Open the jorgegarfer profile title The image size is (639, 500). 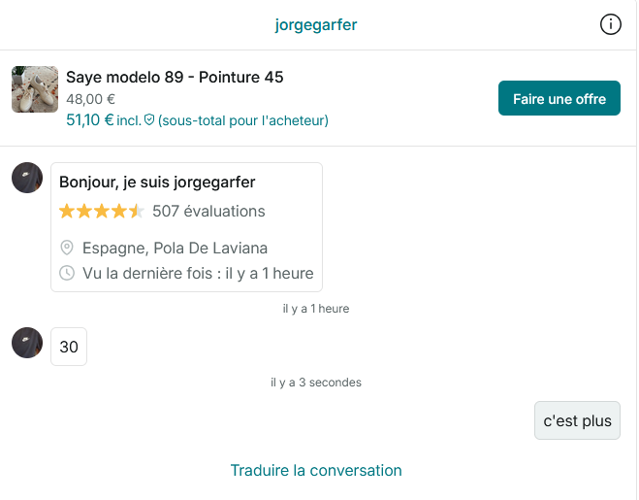pyautogui.click(x=316, y=24)
